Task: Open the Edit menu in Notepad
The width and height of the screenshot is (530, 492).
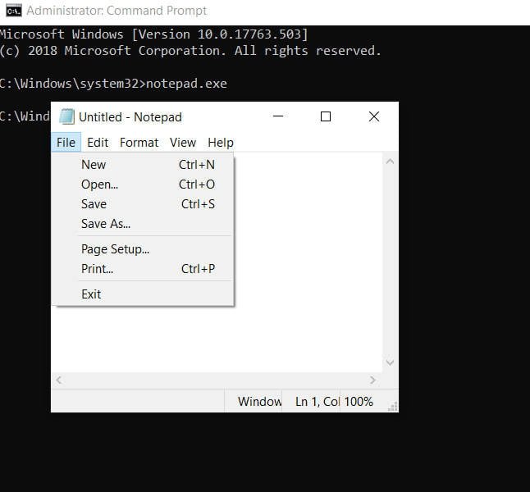Action: (x=98, y=142)
